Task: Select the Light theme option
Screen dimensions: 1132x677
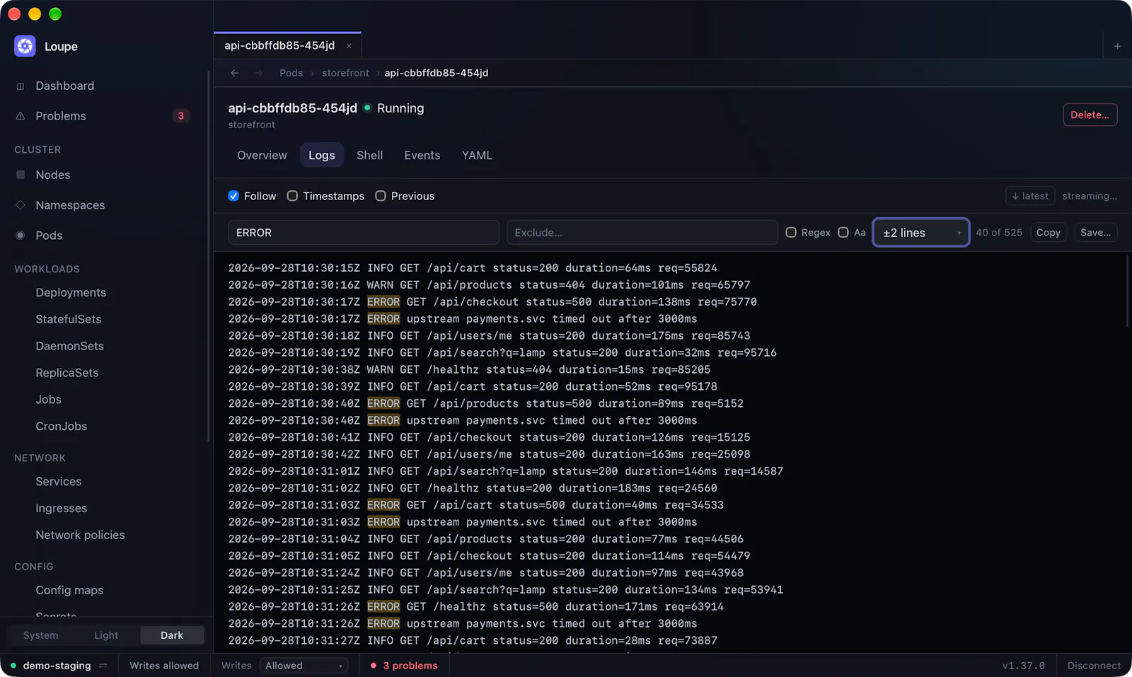Action: click(106, 635)
